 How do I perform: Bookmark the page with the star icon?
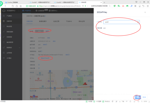coord(21,6)
